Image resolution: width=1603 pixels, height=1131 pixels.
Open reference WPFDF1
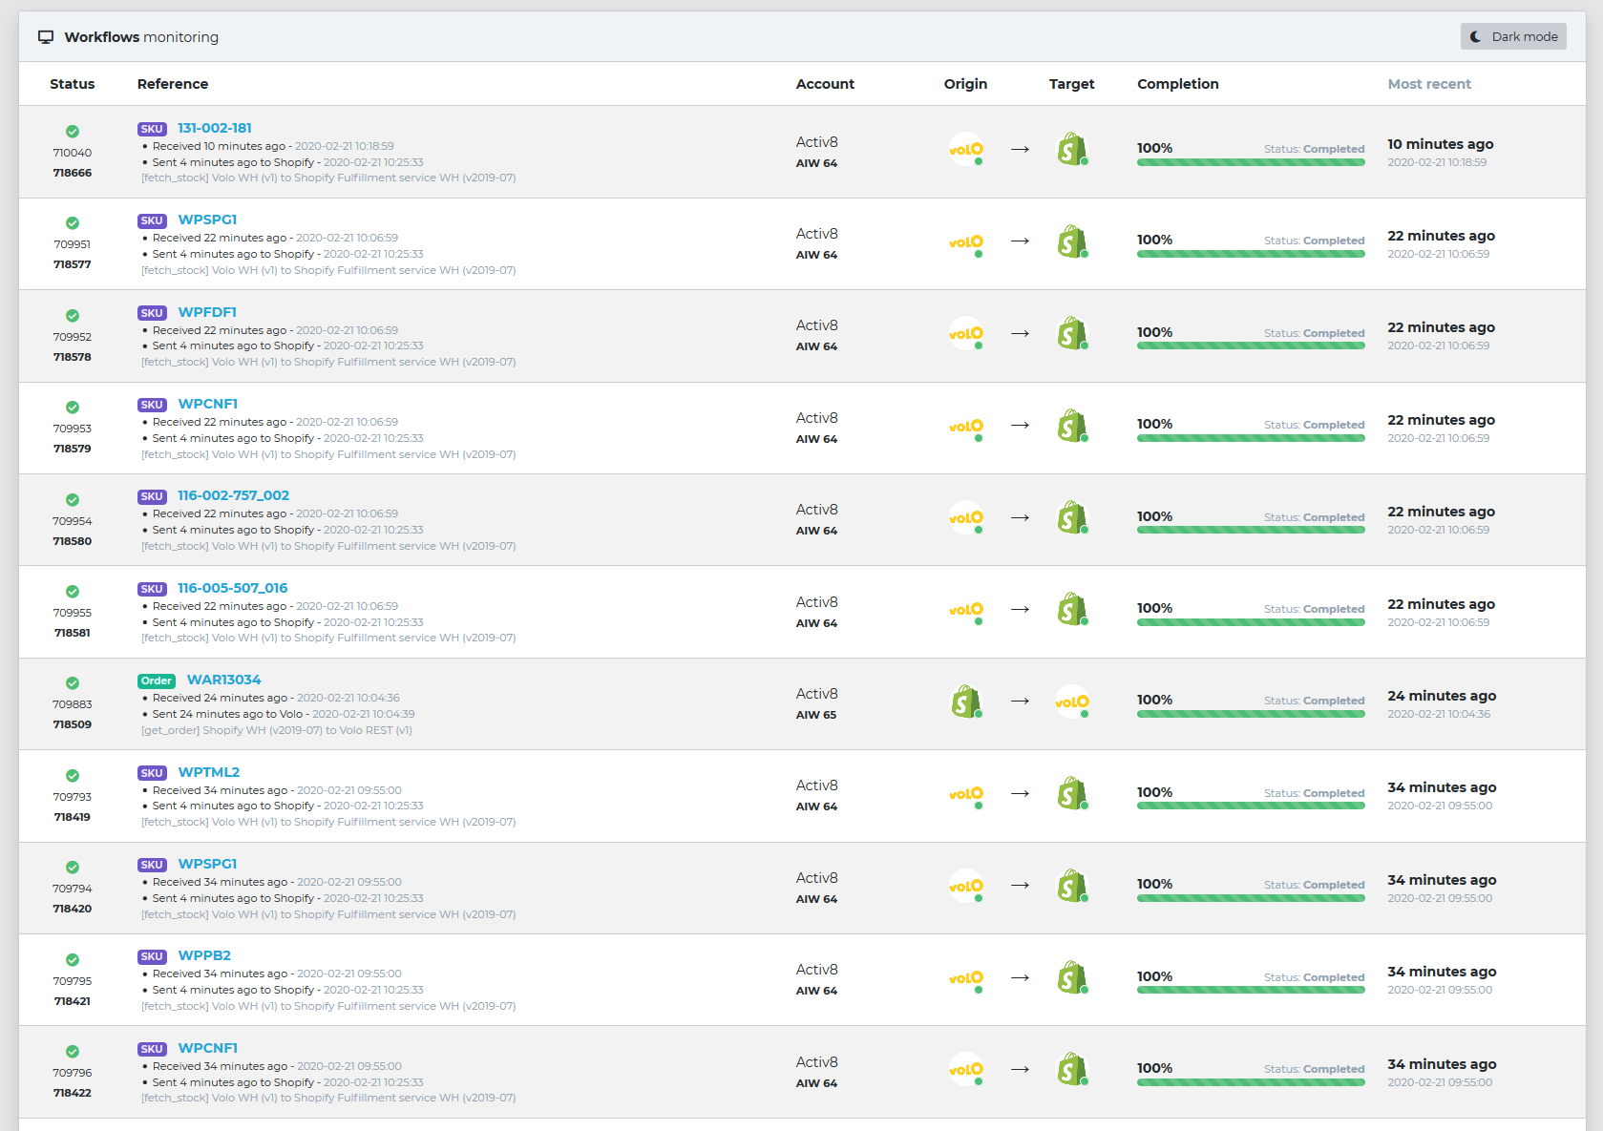207,312
